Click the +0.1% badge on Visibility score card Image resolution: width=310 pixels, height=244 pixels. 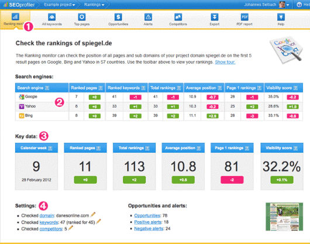pos(282,180)
